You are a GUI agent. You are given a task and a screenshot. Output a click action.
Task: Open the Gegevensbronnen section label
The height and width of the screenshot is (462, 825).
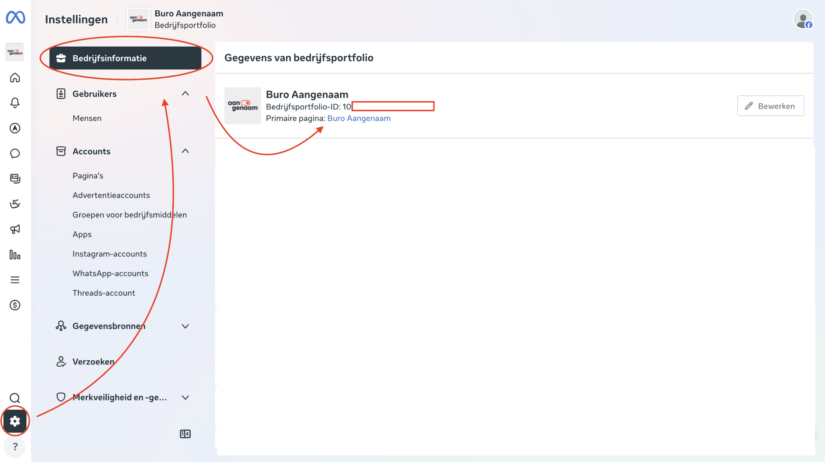click(x=109, y=326)
